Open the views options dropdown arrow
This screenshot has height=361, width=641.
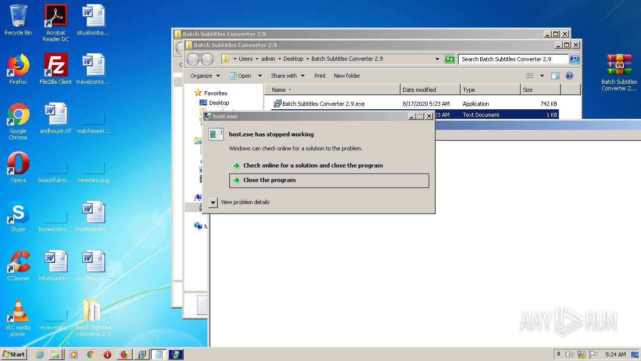point(541,76)
